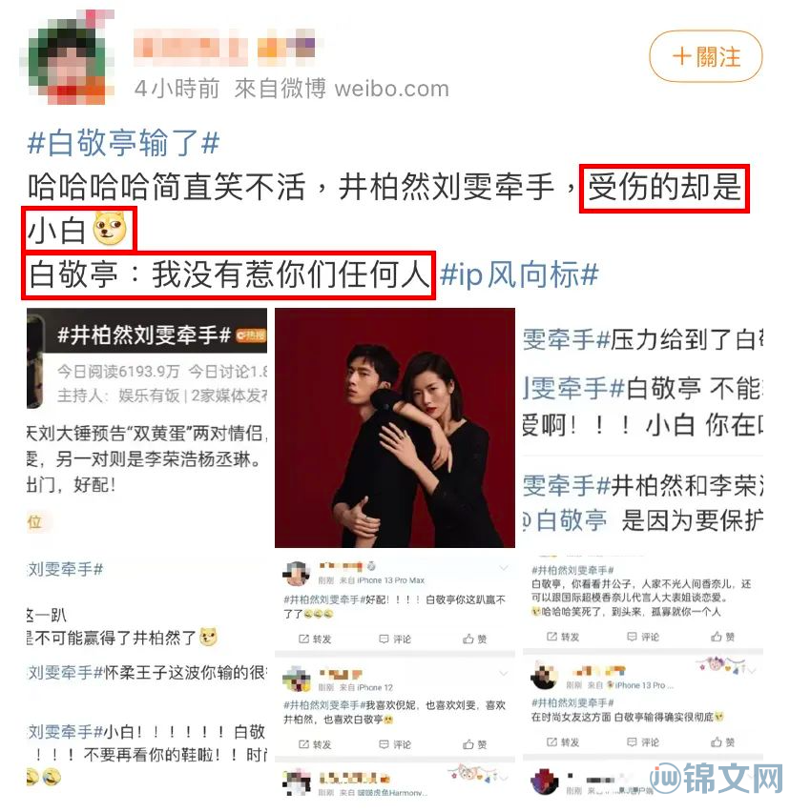Open the blurred profile avatar of poster
Image resolution: width=790 pixels, height=812 pixels.
point(69,57)
